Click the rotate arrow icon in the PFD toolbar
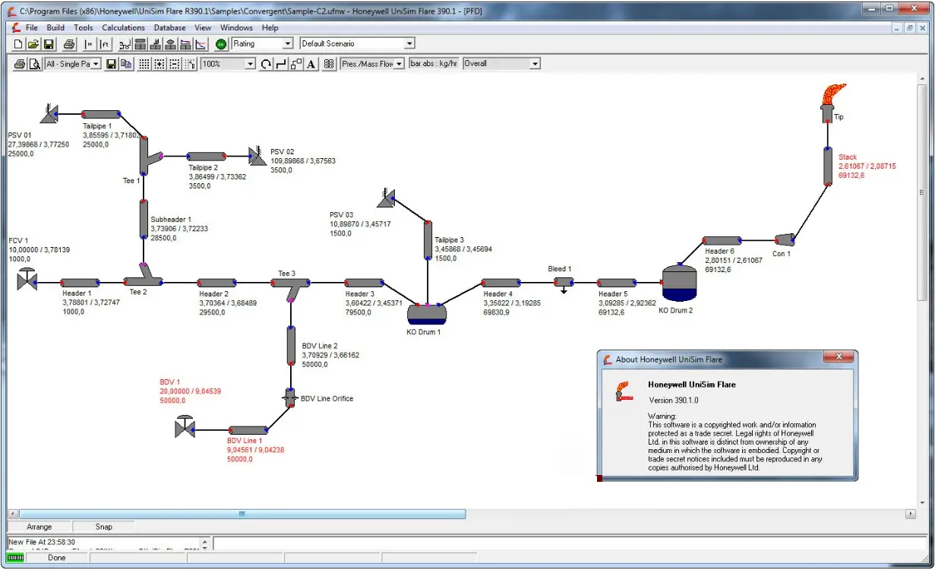 pyautogui.click(x=266, y=64)
